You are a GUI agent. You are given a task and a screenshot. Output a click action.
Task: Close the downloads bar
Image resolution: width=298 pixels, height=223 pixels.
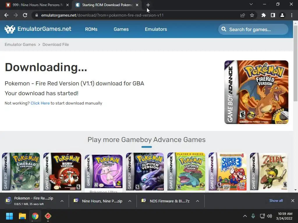point(293,201)
